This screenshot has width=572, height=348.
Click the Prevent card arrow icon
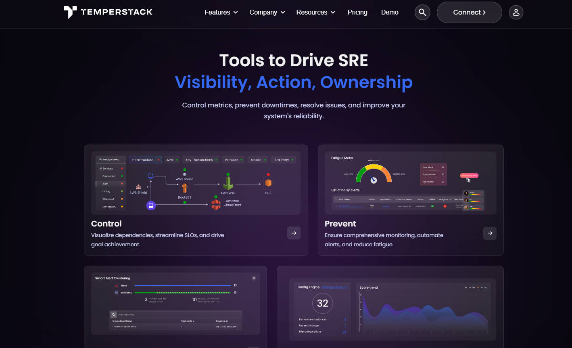pos(490,233)
